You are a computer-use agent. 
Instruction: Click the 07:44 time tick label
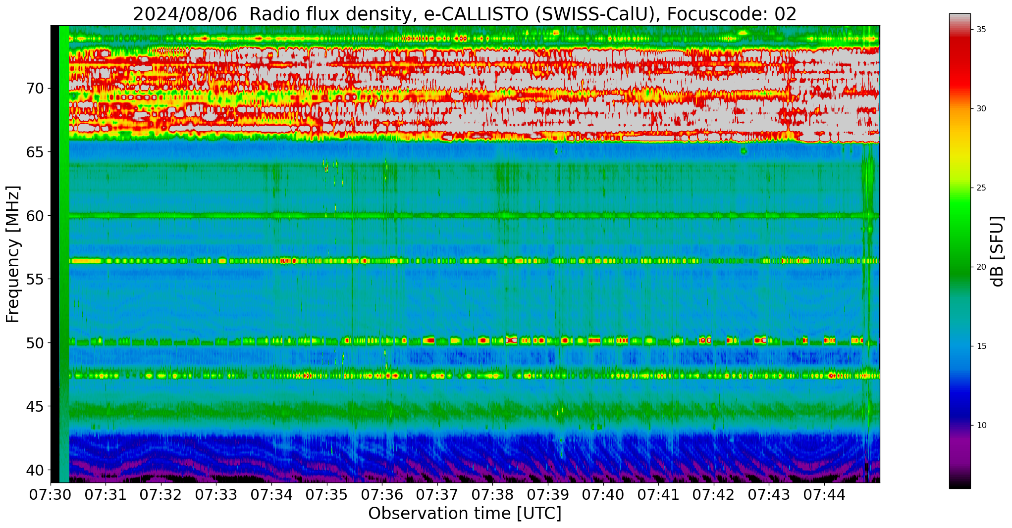pos(824,495)
